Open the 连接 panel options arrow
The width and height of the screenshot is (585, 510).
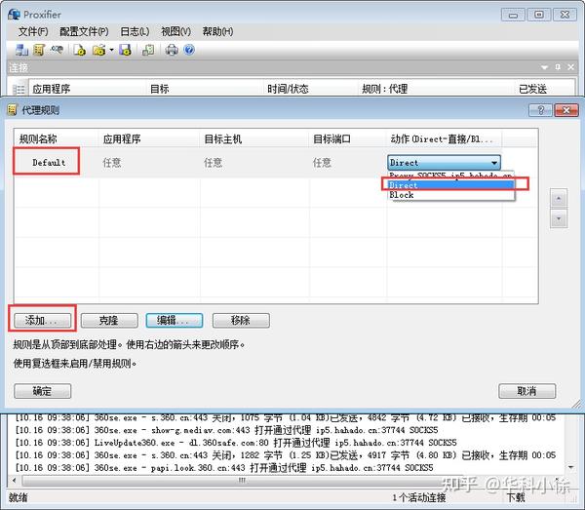pos(545,67)
